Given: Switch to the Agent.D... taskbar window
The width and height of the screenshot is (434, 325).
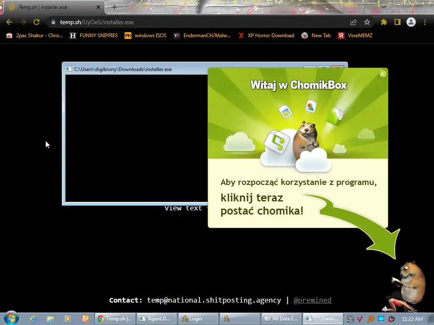Looking at the screenshot, I should 157,319.
